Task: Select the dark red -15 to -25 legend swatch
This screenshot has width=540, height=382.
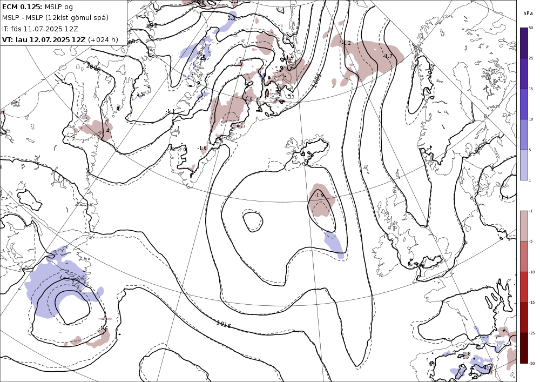Action: click(524, 317)
